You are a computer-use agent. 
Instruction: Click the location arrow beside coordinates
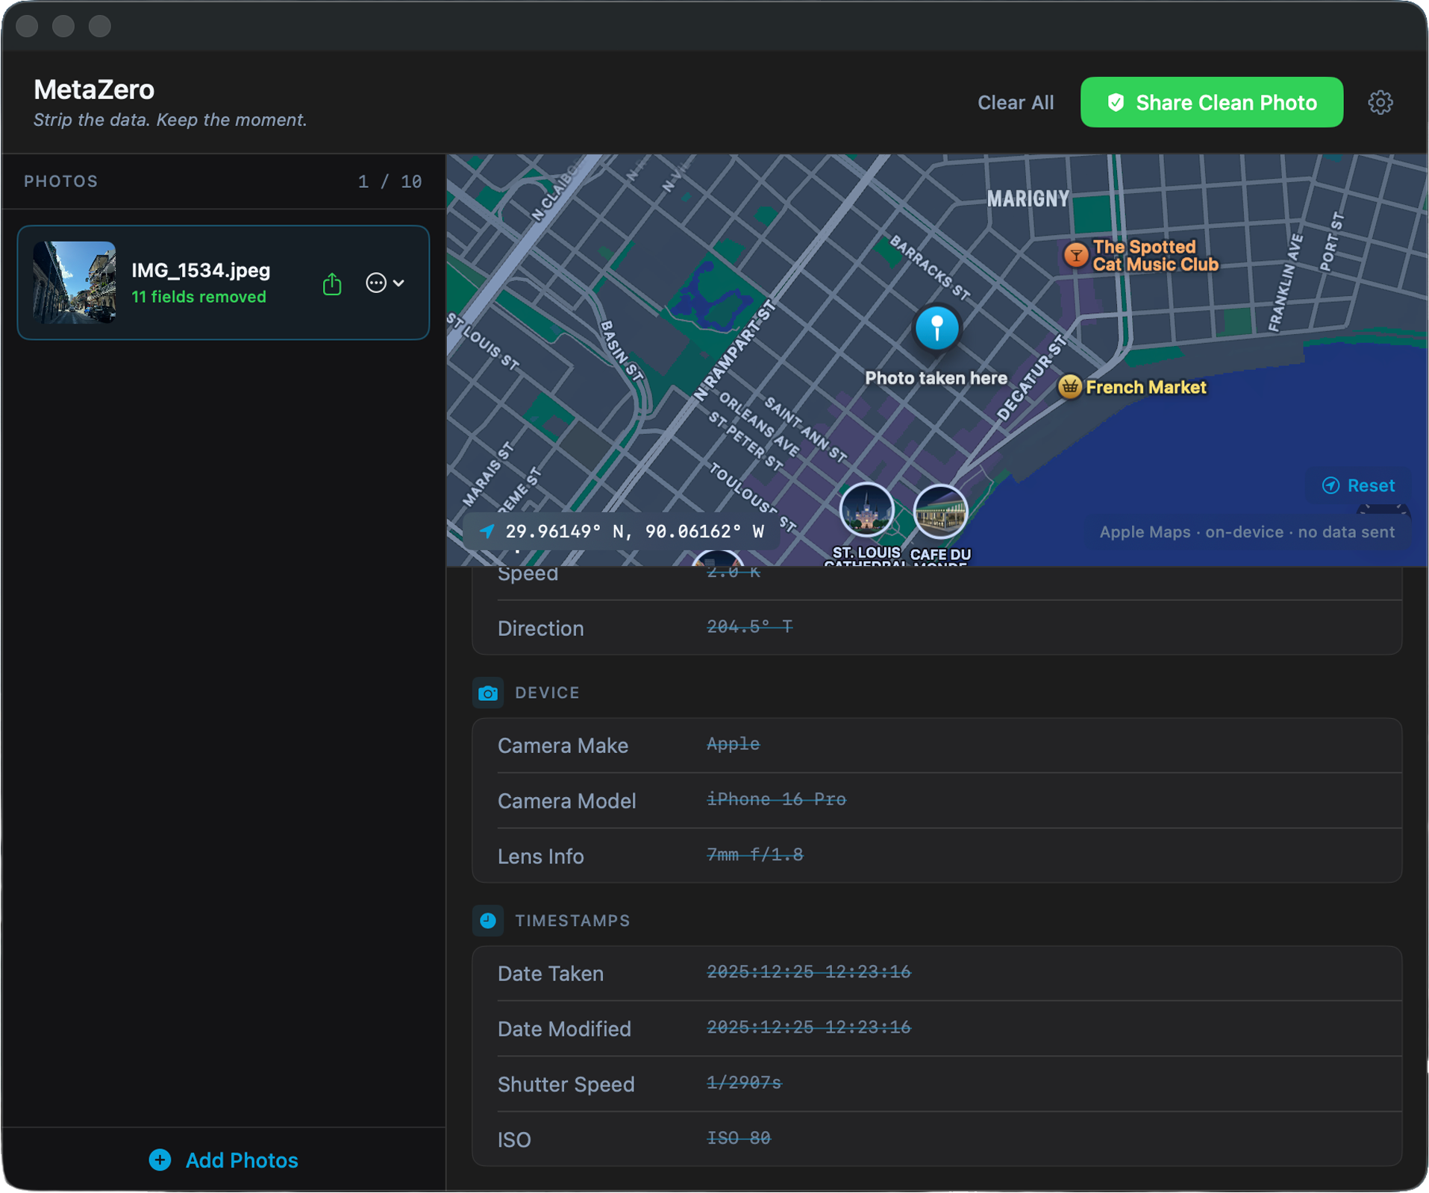(x=487, y=532)
